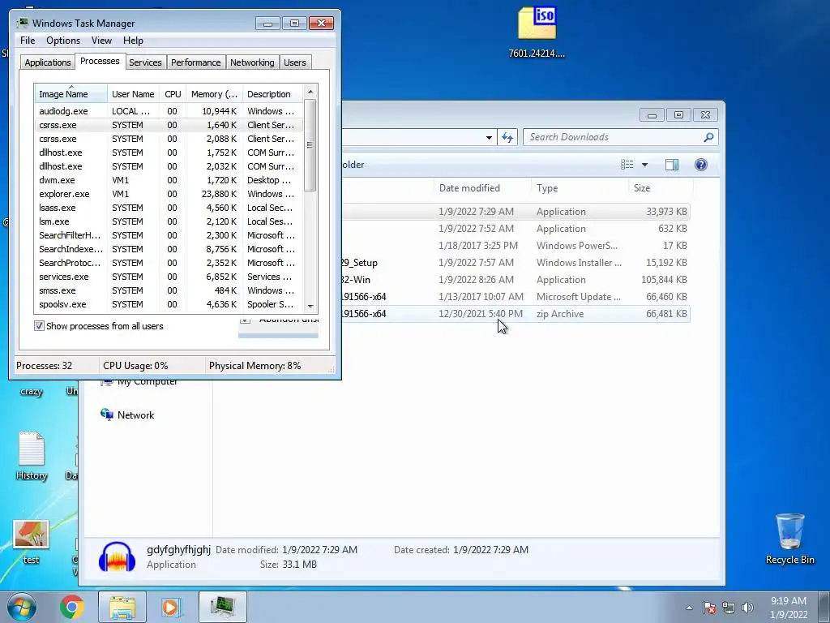Screen dimensions: 830x623
Task: Open the View menu in Task Manager
Action: 101,41
